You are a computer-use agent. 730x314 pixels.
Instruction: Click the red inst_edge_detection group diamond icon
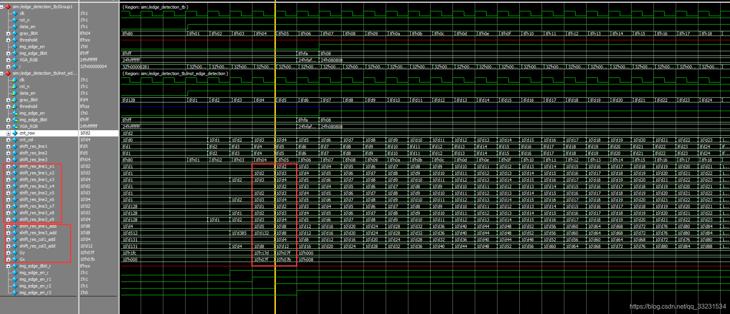click(x=8, y=73)
